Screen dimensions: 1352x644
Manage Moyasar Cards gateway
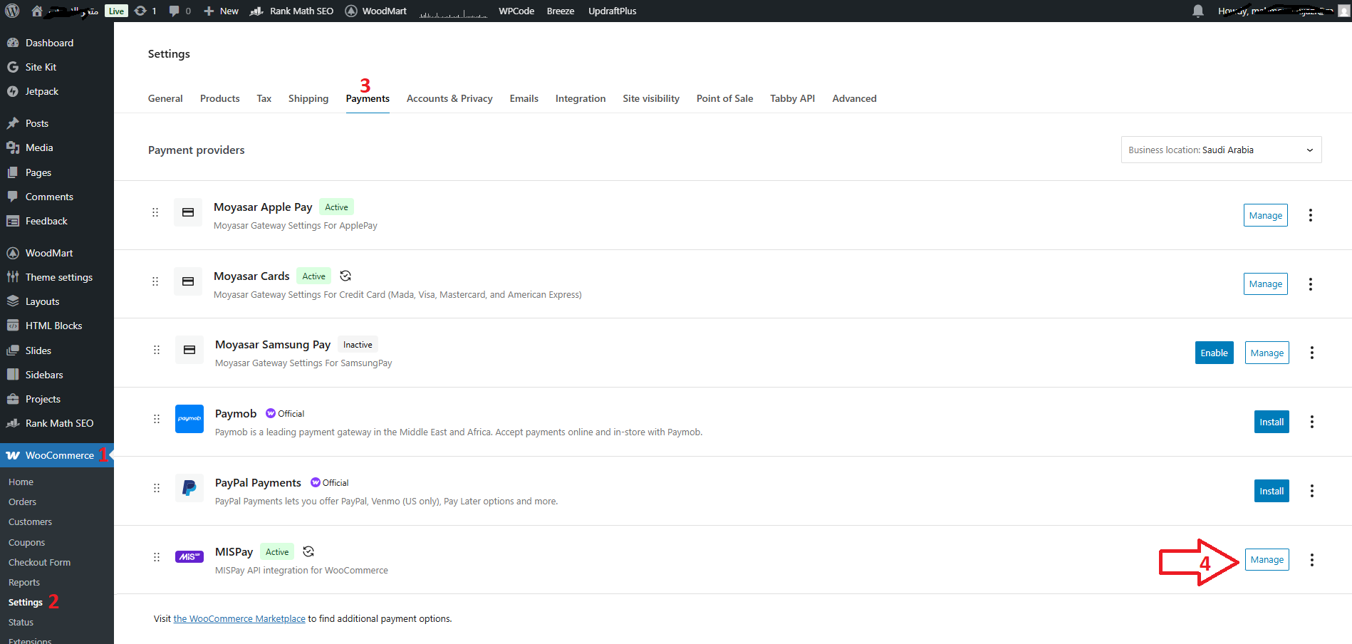pyautogui.click(x=1266, y=284)
